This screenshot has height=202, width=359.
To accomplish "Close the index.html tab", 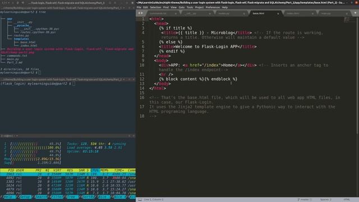I will pyautogui.click(x=312, y=13).
